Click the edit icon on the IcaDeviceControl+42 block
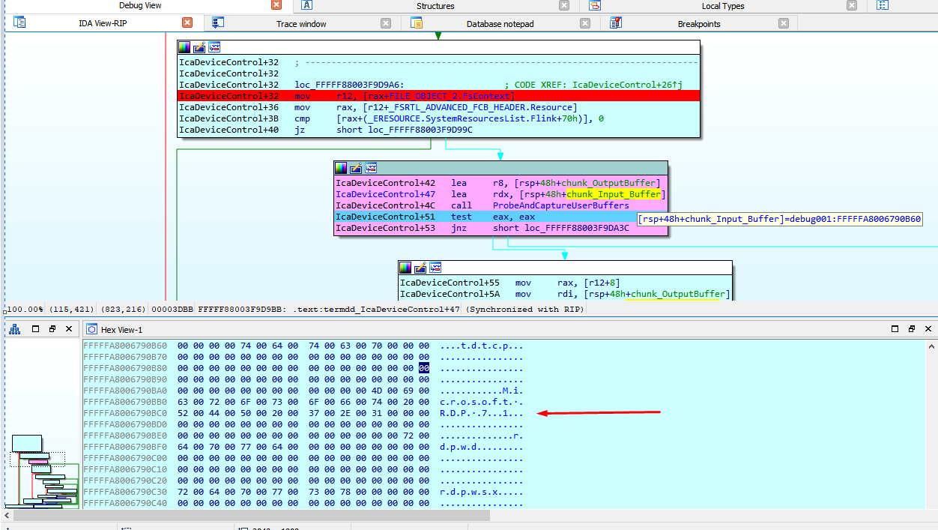 point(356,168)
